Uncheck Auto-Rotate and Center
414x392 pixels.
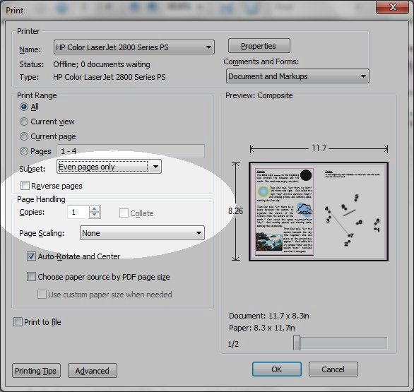coord(31,256)
